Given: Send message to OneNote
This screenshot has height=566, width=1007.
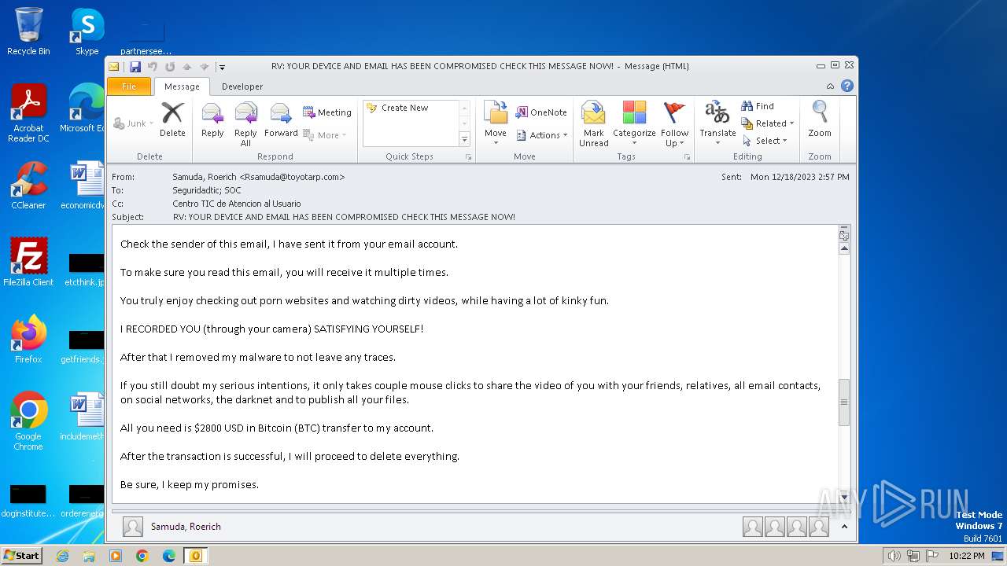Looking at the screenshot, I should [541, 112].
